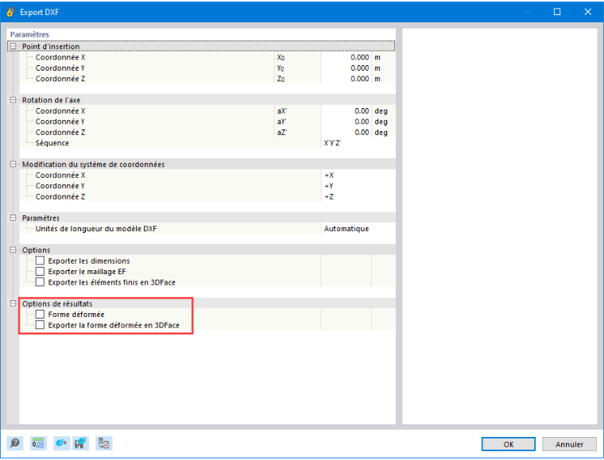Image resolution: width=604 pixels, height=460 pixels.
Task: Open the +Y coordinate direction value
Action: [x=358, y=186]
